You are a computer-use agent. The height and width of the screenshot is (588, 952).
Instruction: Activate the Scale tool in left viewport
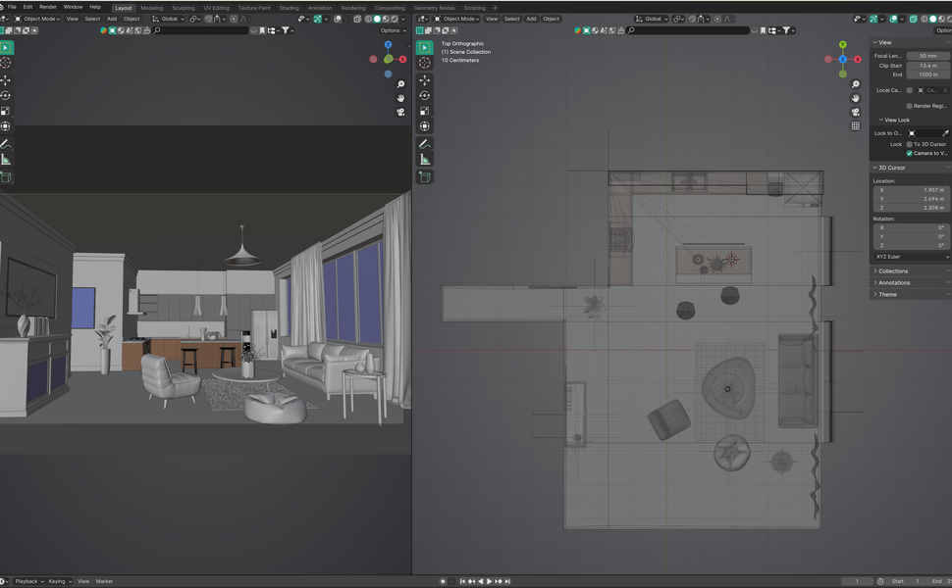click(6, 111)
